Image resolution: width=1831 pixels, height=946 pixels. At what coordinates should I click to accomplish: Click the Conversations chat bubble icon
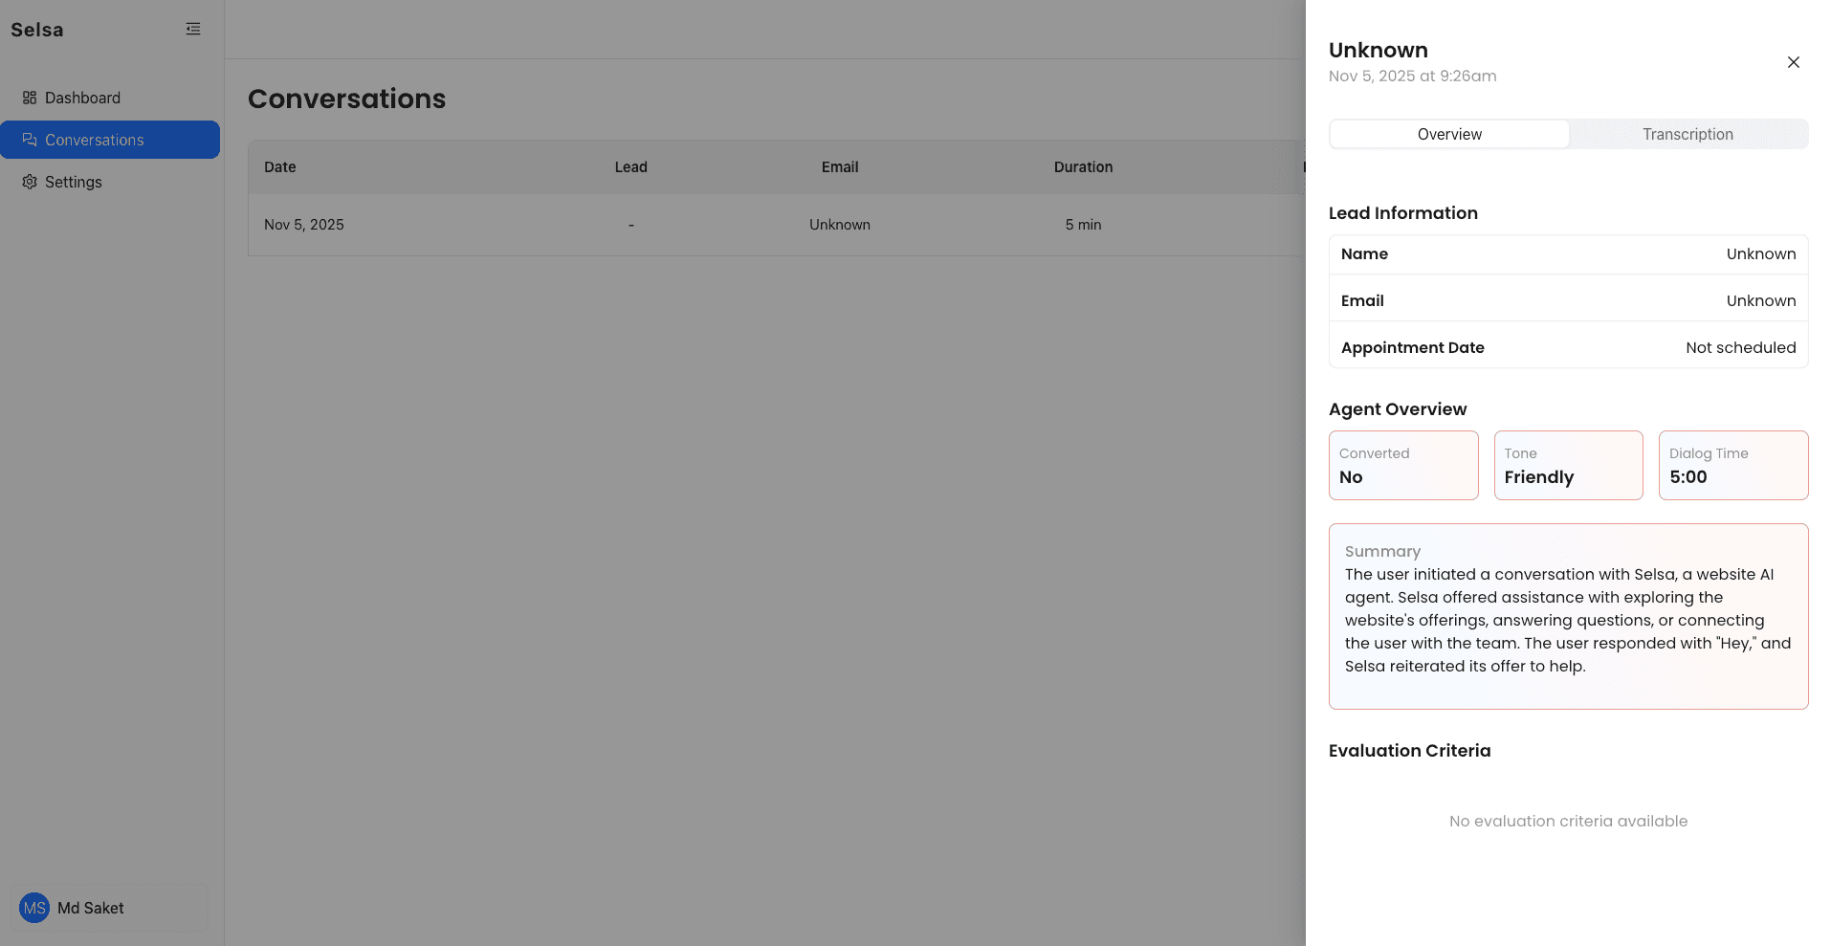tap(29, 140)
